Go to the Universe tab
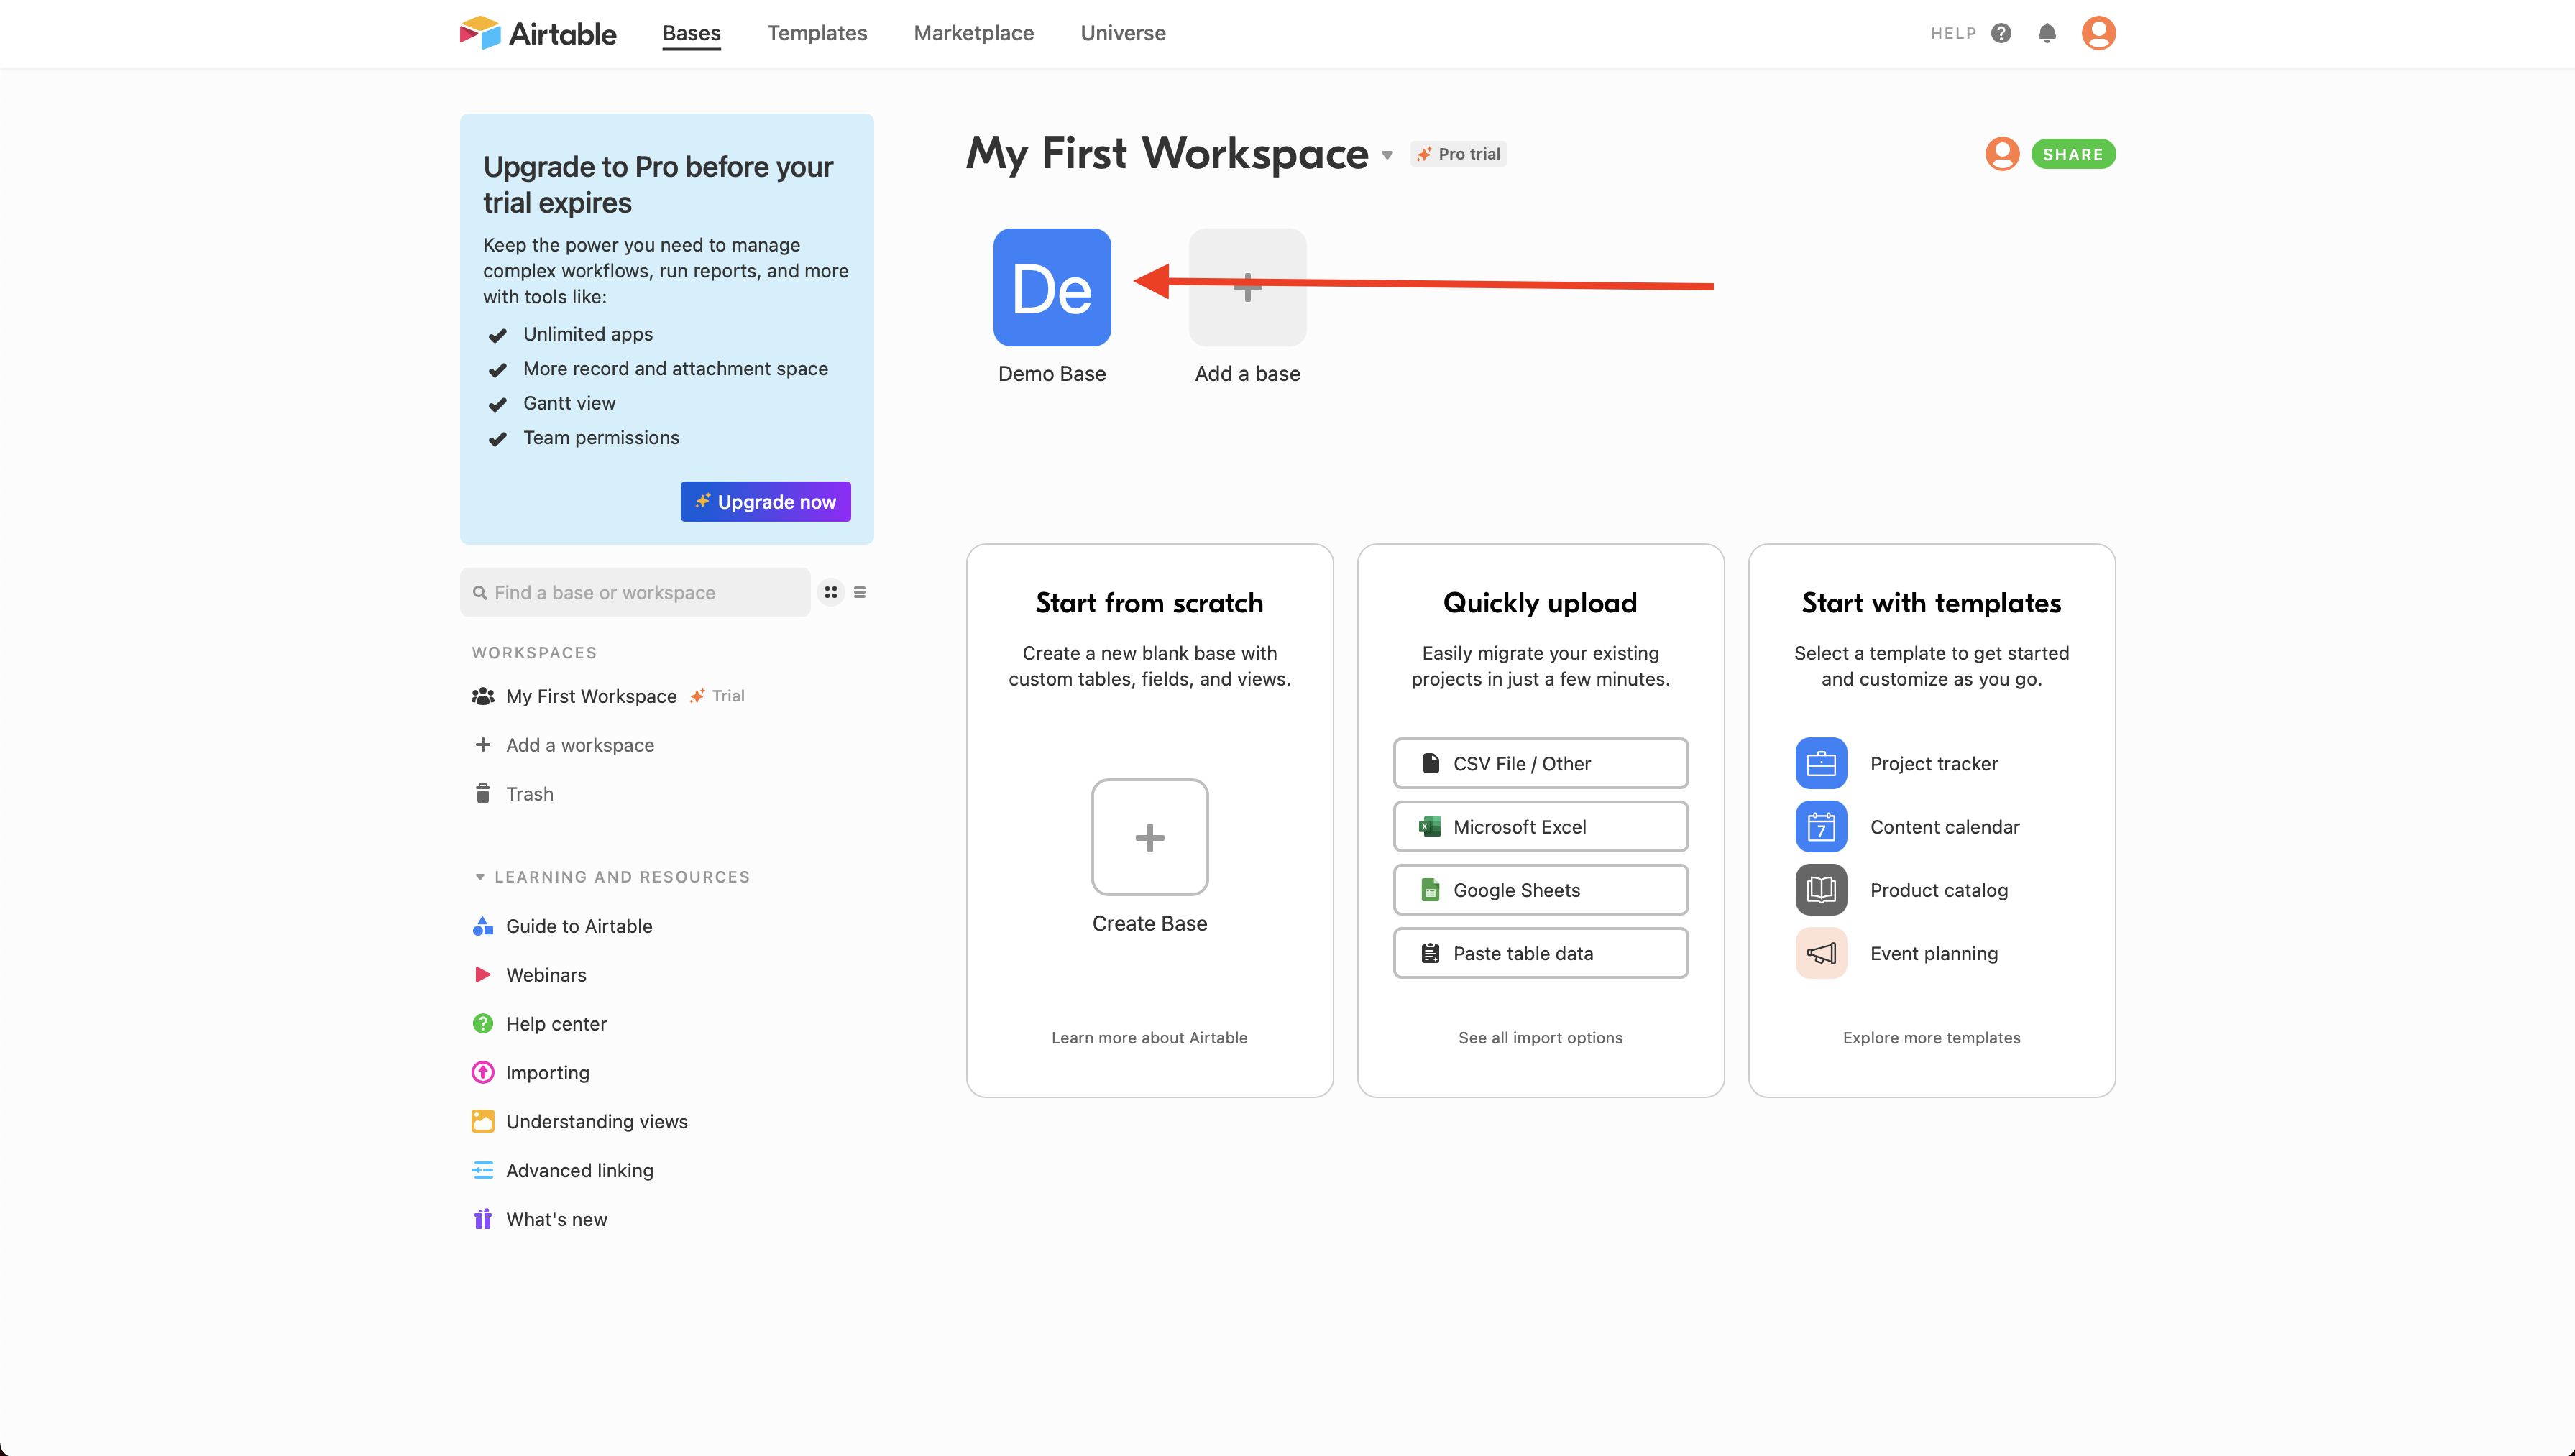Viewport: 2575px width, 1456px height. click(x=1123, y=33)
